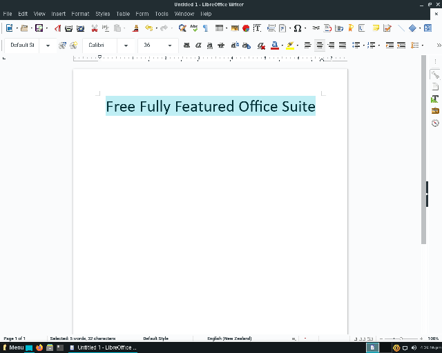Insert a hyperlink using the chain icon
The height and width of the screenshot is (353, 442).
coord(316,28)
